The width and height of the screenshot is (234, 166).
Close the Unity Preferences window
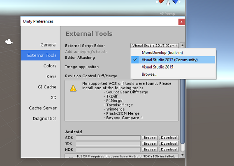pos(181,22)
